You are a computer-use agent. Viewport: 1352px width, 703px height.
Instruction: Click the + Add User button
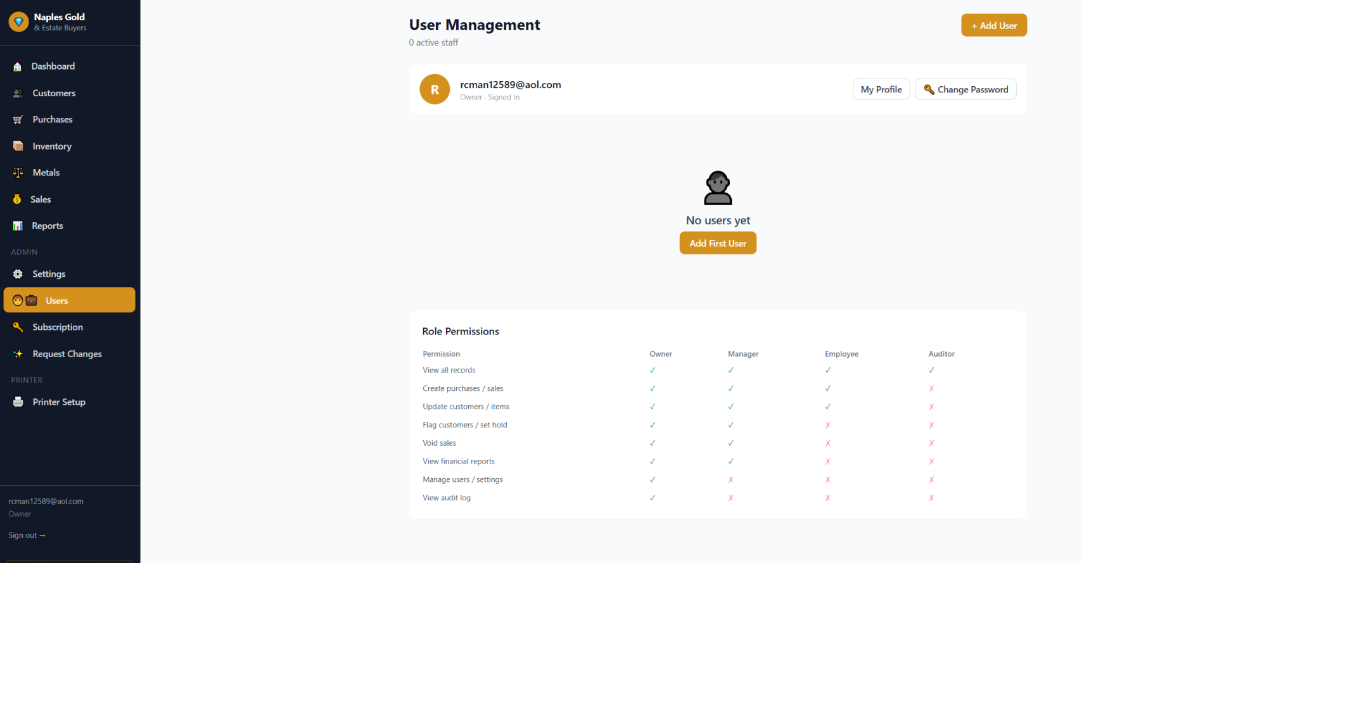(994, 25)
